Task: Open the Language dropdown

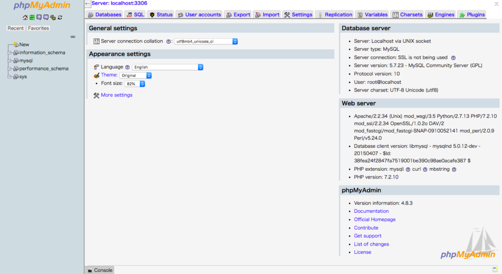Action: click(x=168, y=67)
